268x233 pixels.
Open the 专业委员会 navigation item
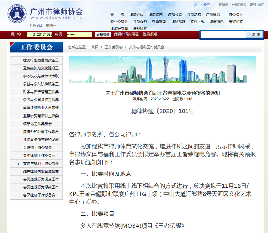pos(119,21)
